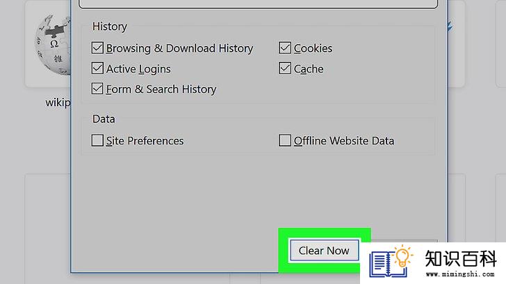Toggle the Form & Search History checkbox
506x284 pixels.
(x=97, y=89)
